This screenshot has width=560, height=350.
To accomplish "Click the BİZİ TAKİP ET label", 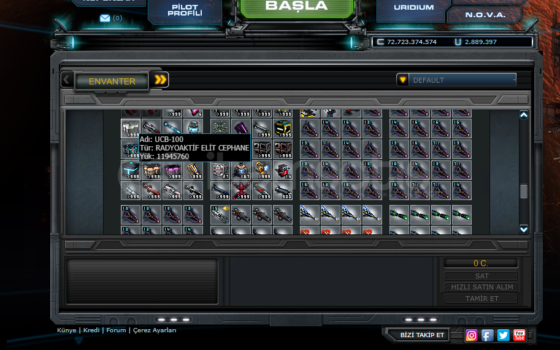I will click(422, 335).
